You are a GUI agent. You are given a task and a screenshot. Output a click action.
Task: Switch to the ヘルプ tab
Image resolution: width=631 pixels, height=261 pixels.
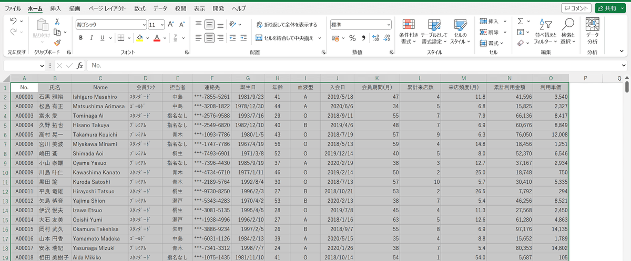click(239, 8)
